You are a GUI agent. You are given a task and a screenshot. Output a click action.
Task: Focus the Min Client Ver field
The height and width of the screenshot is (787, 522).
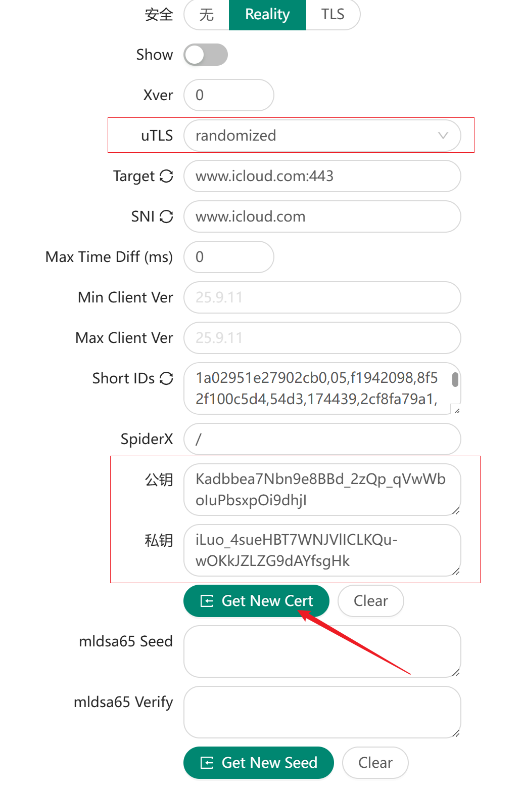(322, 297)
